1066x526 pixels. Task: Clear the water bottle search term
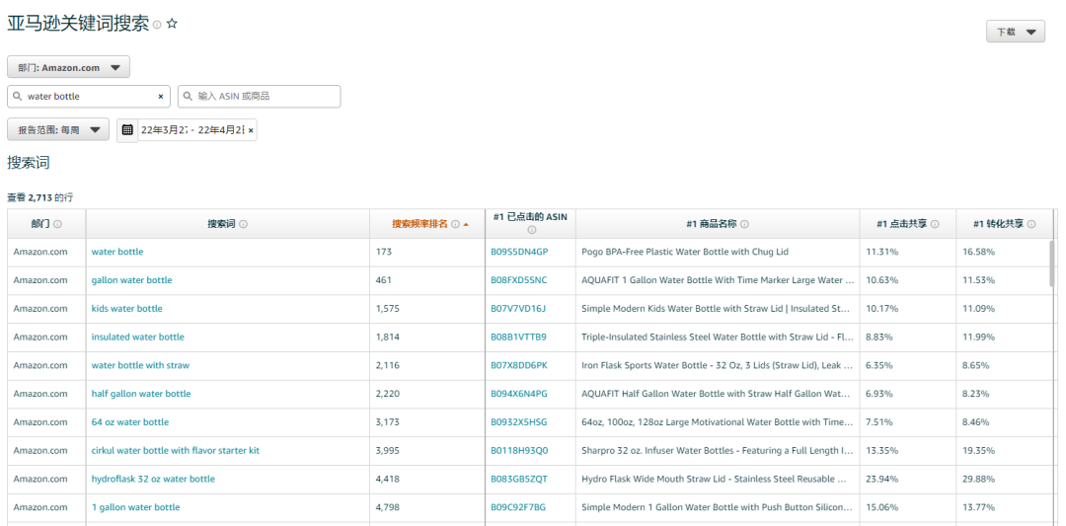click(161, 97)
